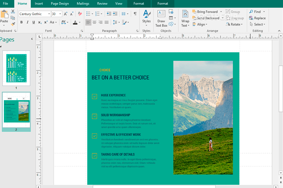283x188 pixels.
Task: Click the Clear All Formatting icon
Action: pos(80,14)
